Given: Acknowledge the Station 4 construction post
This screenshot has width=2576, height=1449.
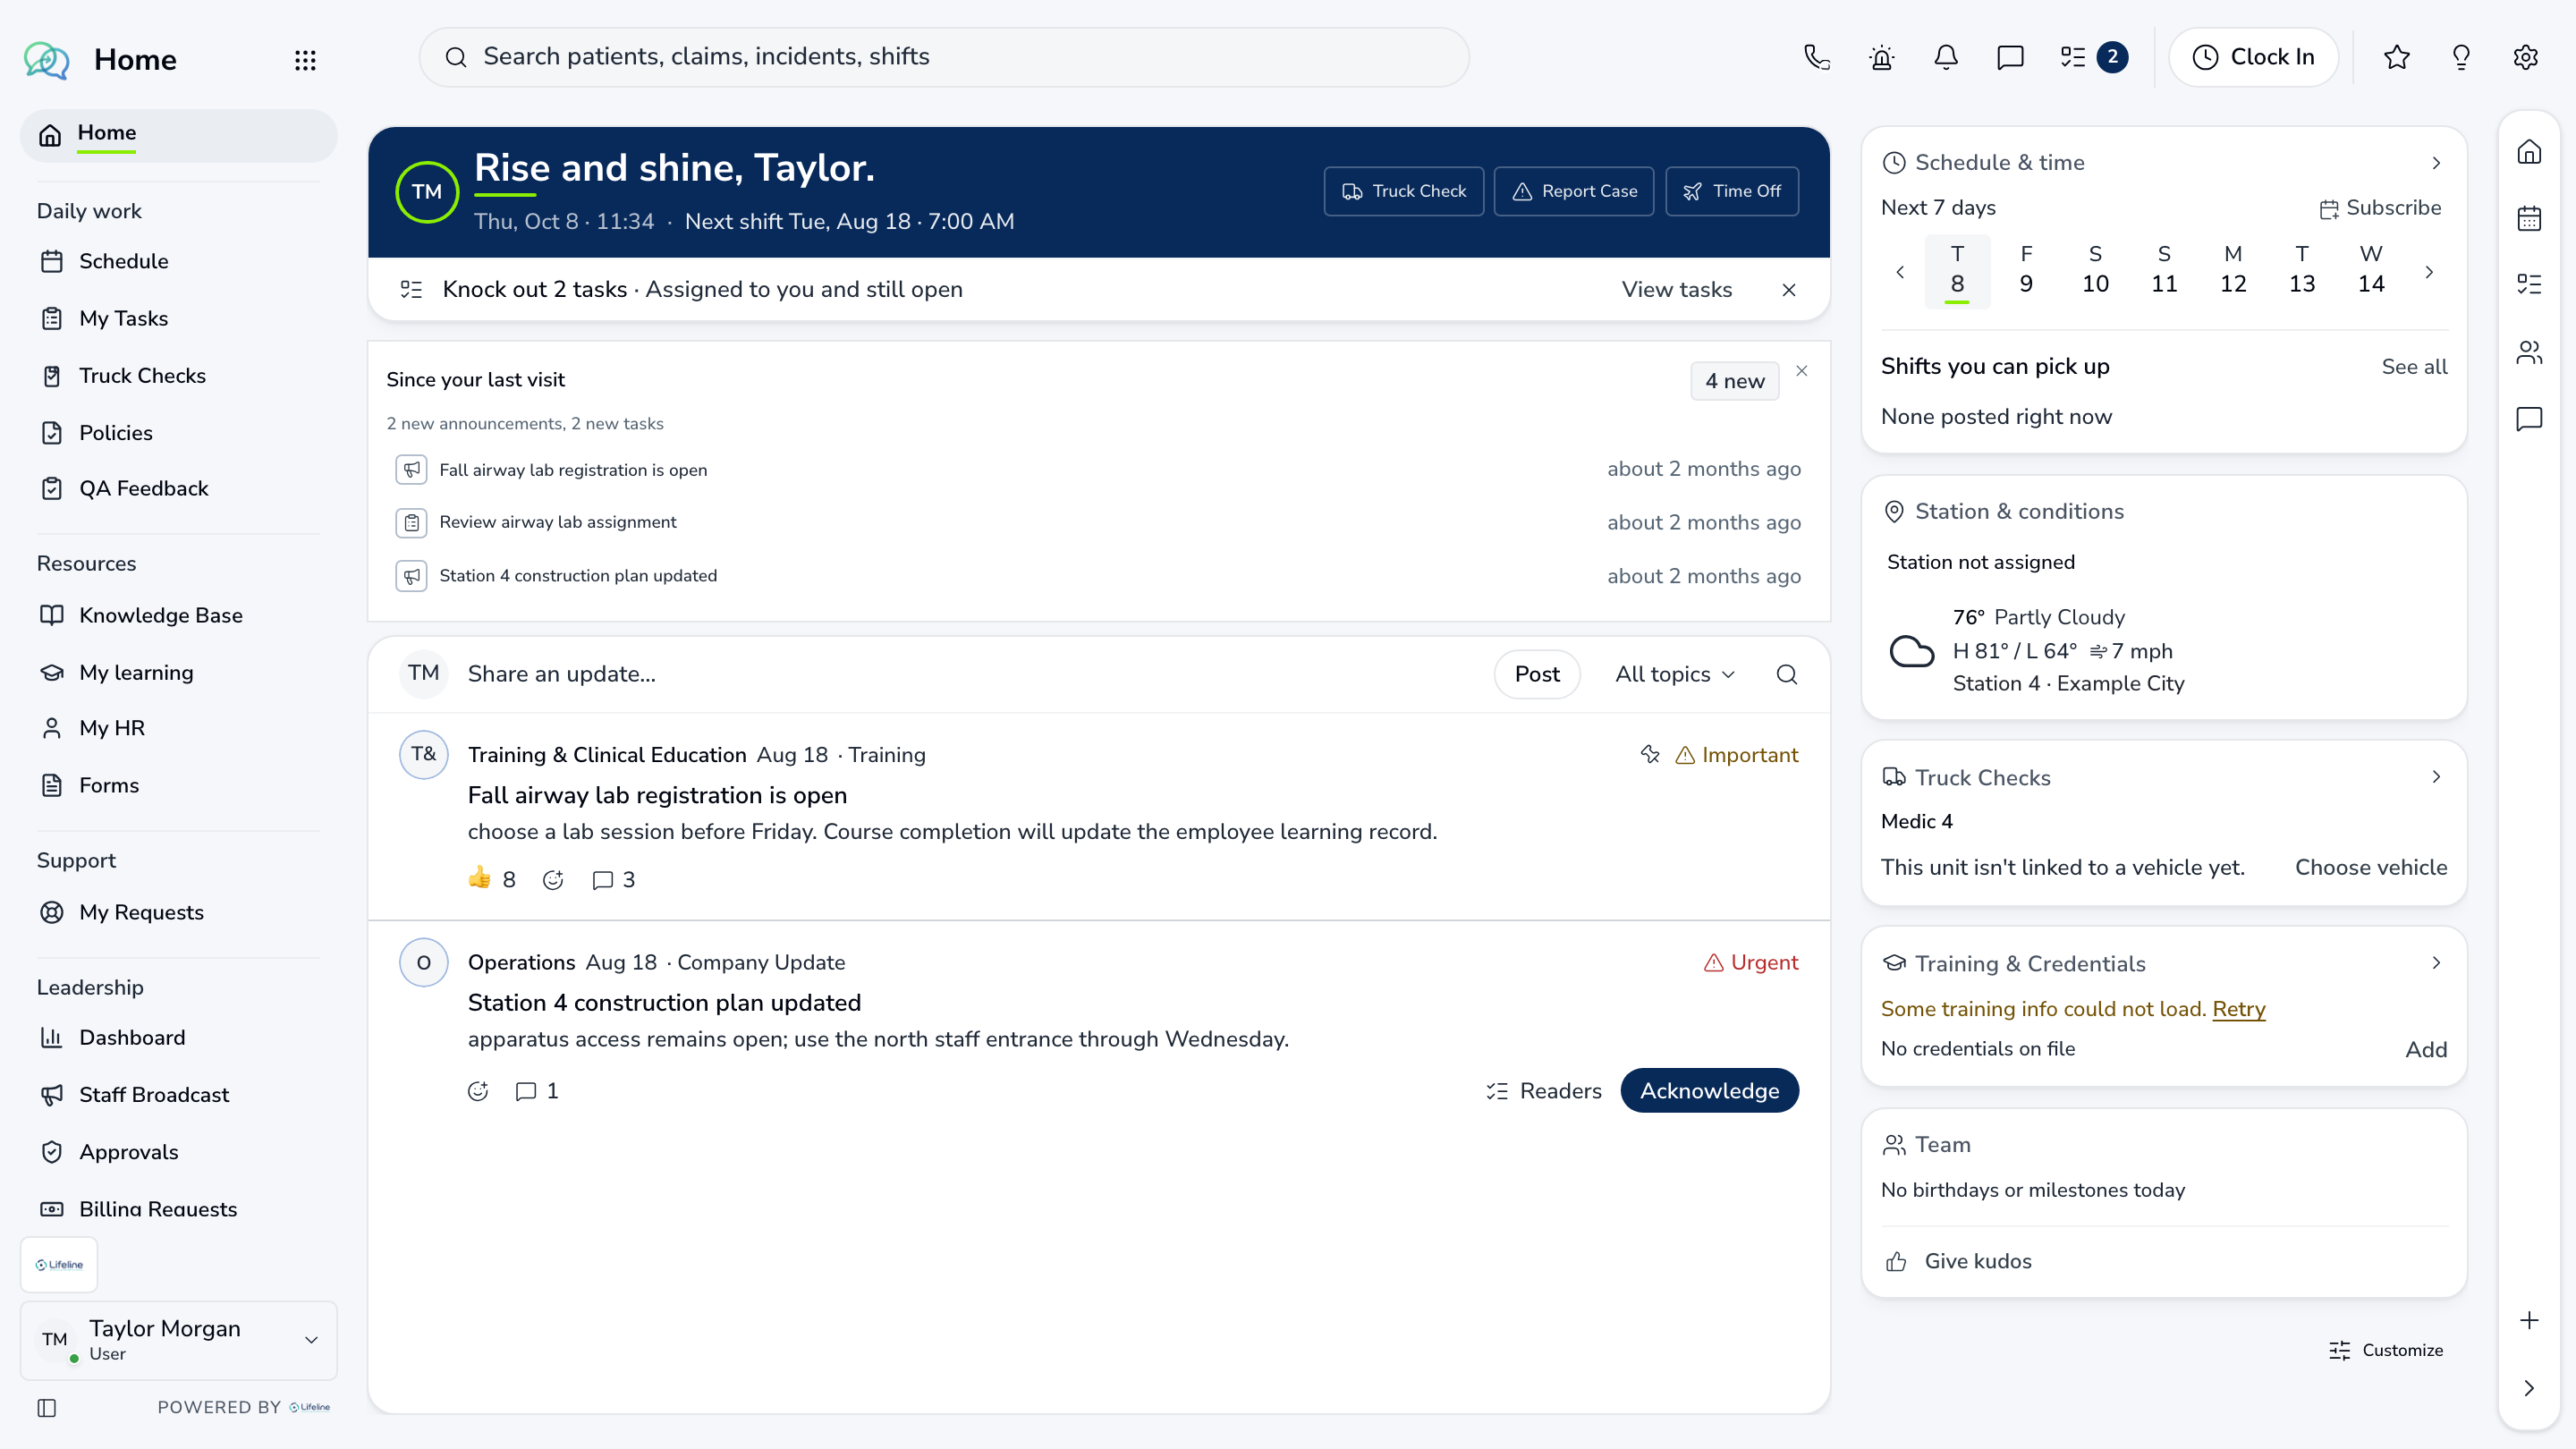Looking at the screenshot, I should tap(1709, 1091).
